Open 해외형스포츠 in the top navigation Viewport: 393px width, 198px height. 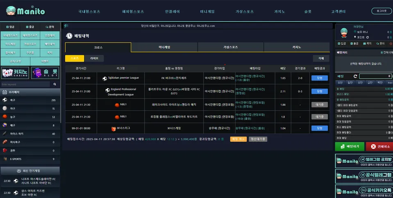pyautogui.click(x=133, y=11)
